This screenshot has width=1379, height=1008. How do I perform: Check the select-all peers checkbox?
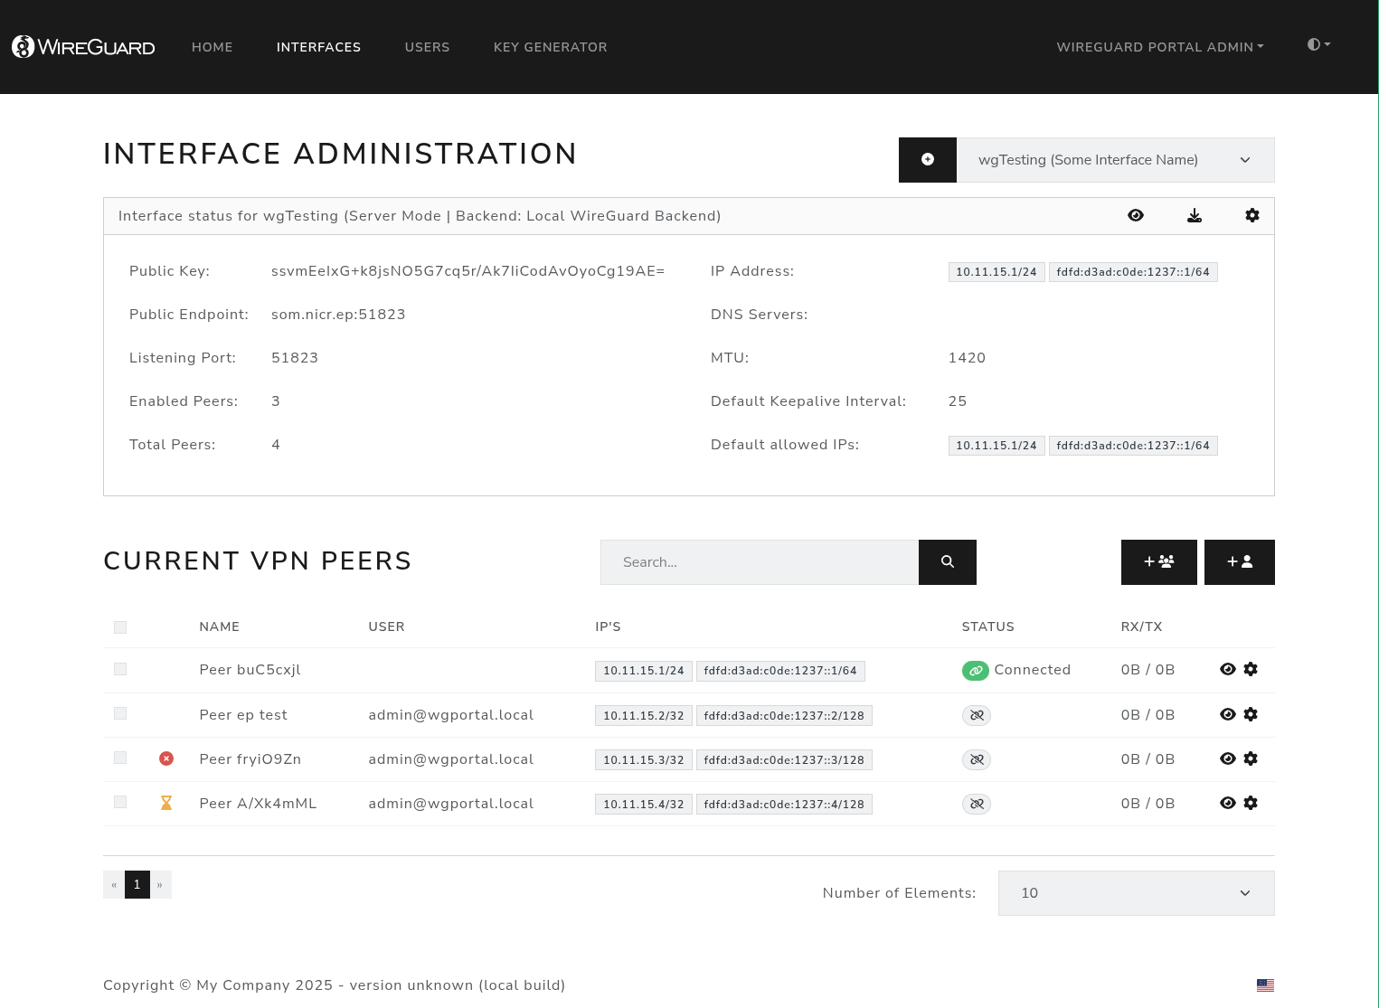(x=120, y=627)
